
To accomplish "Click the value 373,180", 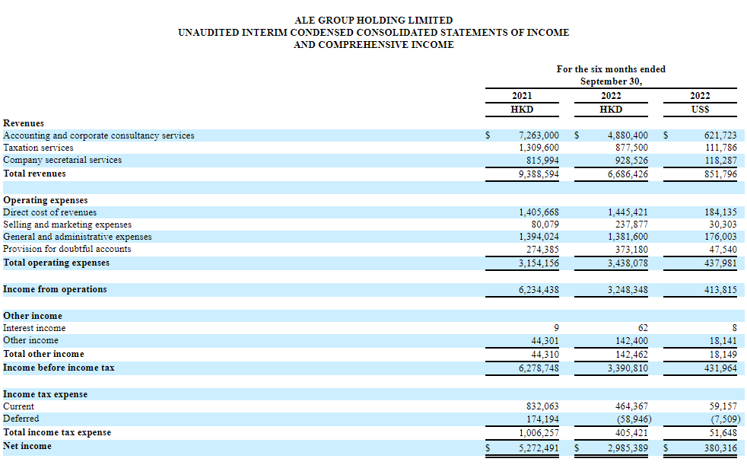I will click(631, 250).
